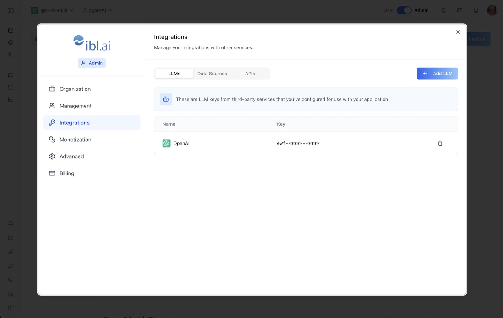
Task: Click the card icon in top header
Action: (460, 10)
